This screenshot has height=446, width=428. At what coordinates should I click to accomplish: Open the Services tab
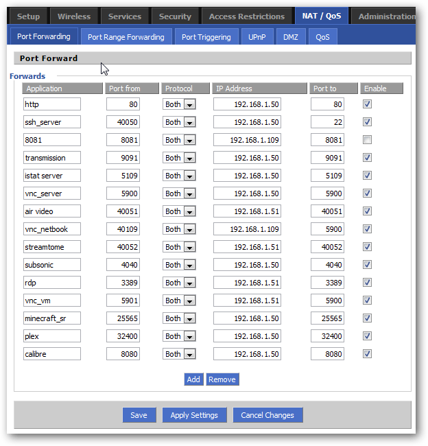coord(125,16)
